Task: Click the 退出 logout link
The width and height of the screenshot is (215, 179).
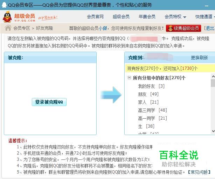Action: pyautogui.click(x=209, y=28)
